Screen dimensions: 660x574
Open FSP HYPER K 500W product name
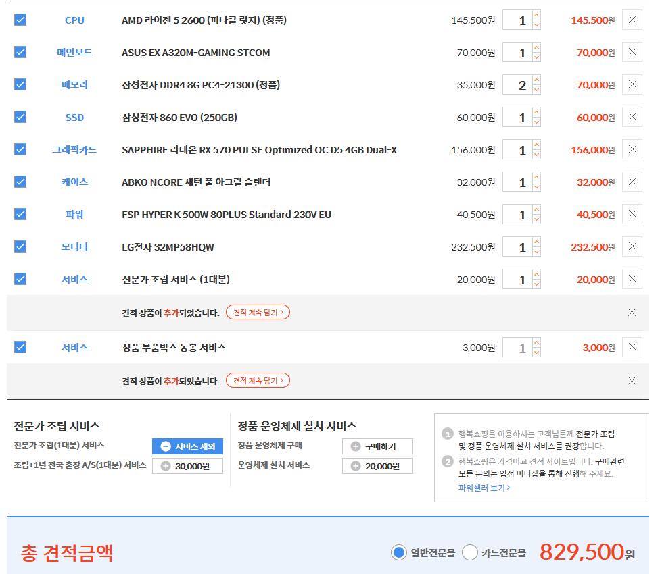coord(227,215)
